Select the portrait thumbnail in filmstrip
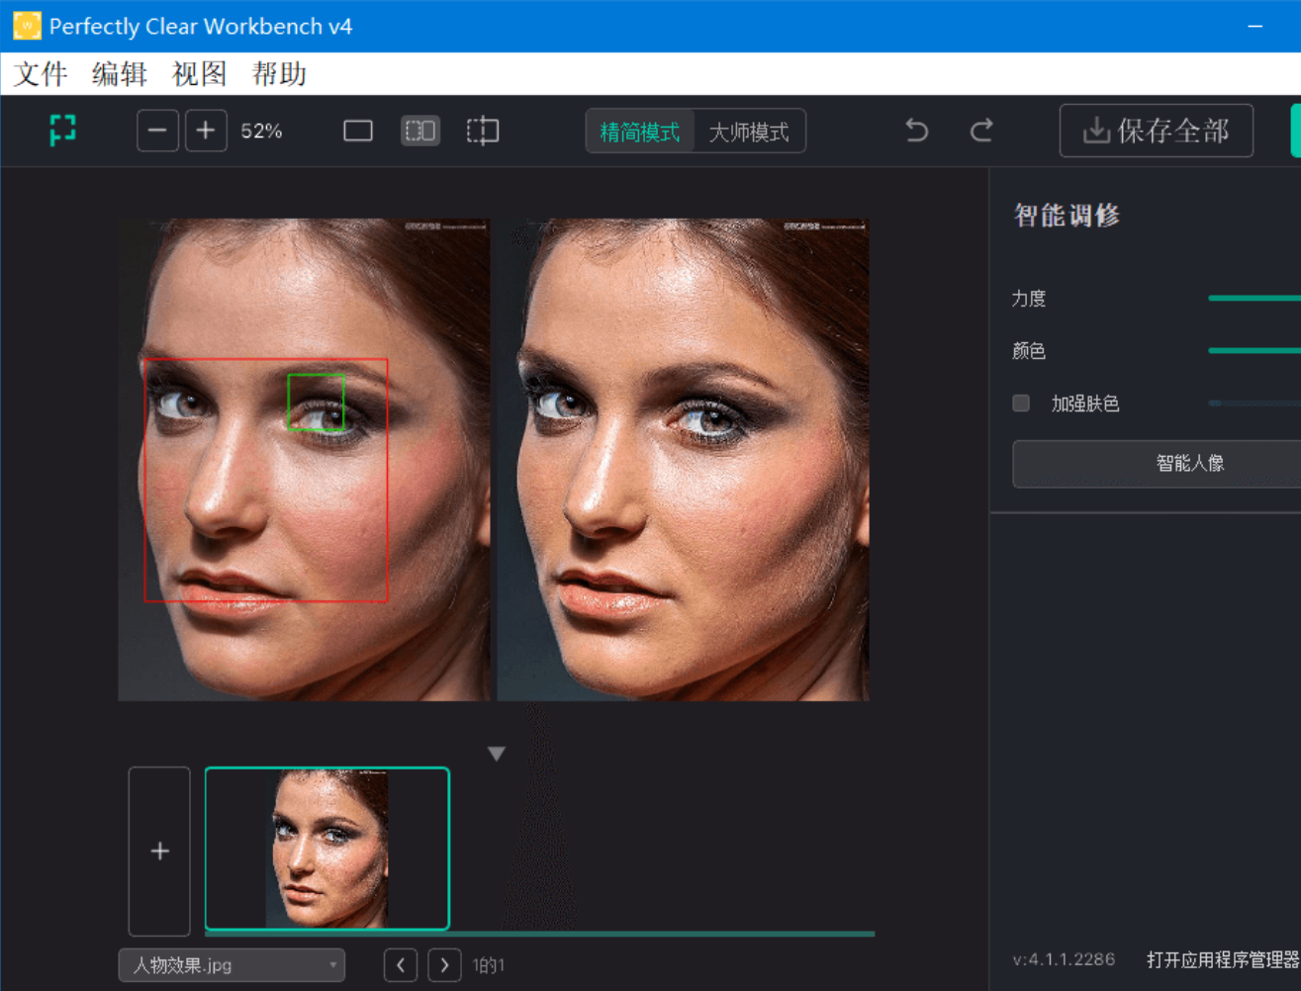The height and width of the screenshot is (991, 1301). tap(327, 849)
